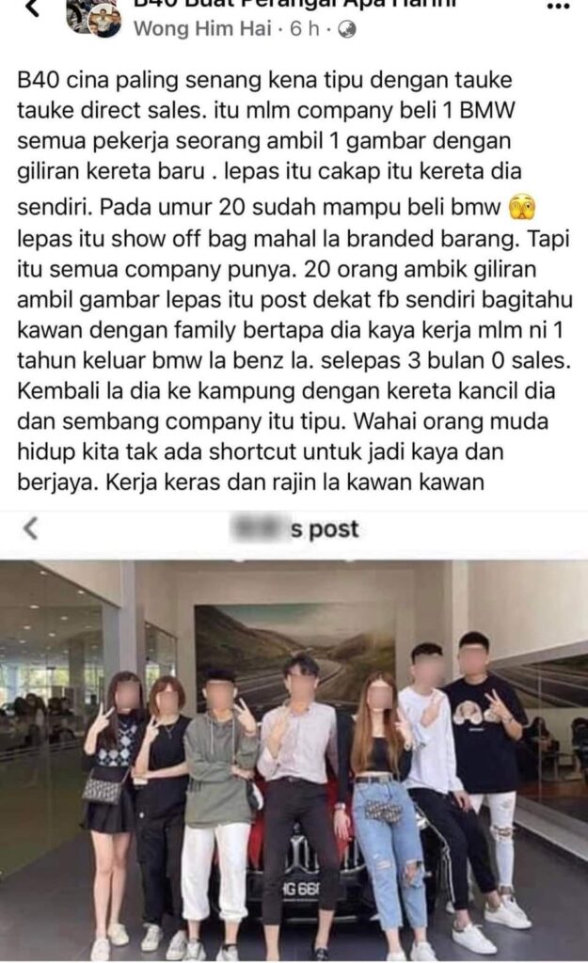Open the three-dot more options menu
The image size is (588, 963).
coord(558,6)
